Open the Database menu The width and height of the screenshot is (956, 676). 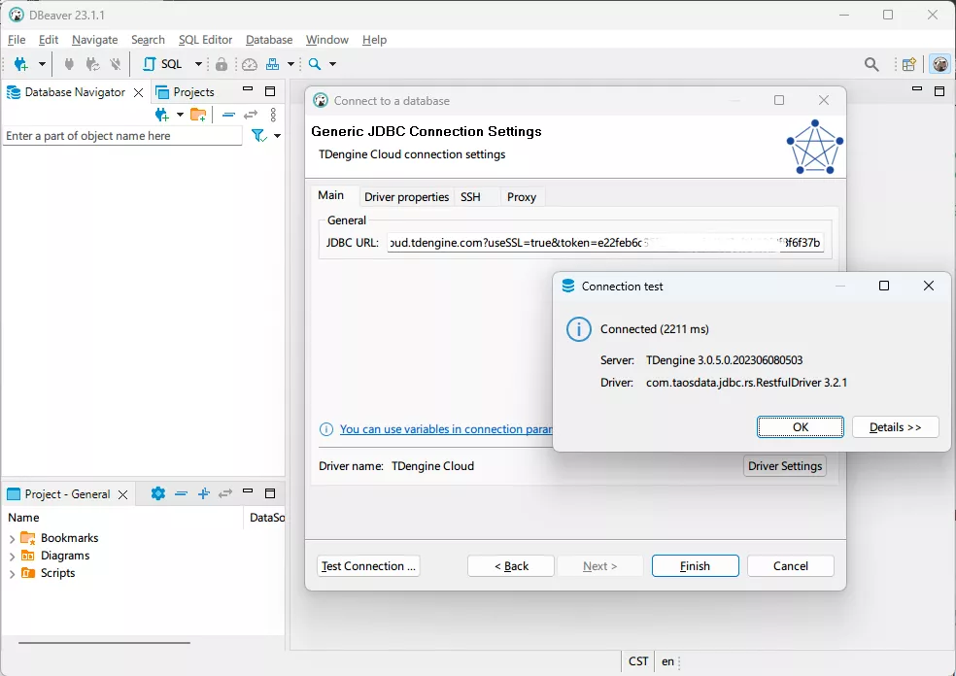(269, 40)
